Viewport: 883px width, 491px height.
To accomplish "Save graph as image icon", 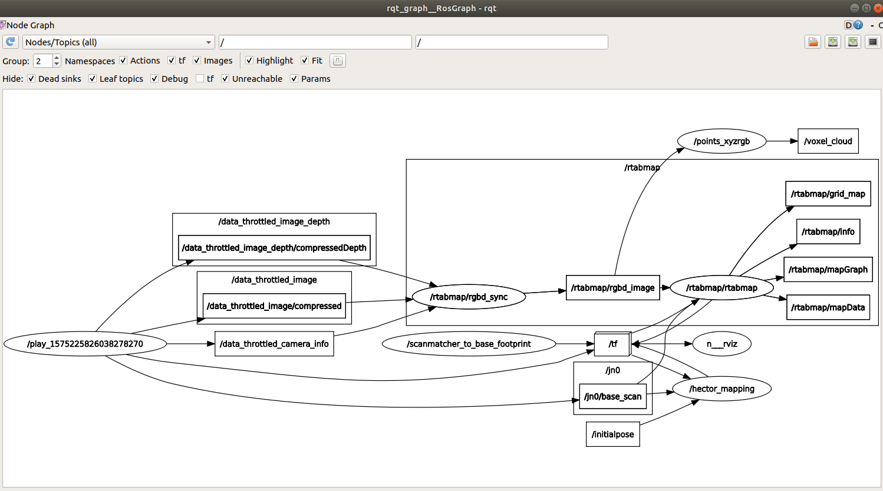I will tap(873, 42).
